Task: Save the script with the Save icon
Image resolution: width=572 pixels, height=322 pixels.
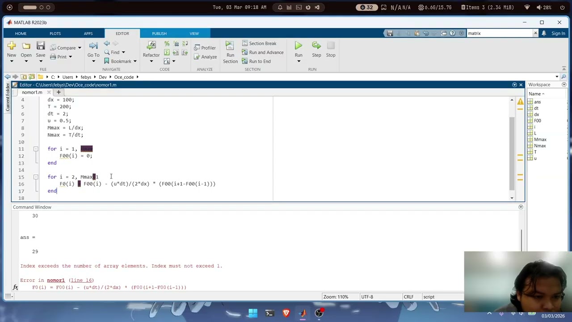Action: pyautogui.click(x=41, y=46)
